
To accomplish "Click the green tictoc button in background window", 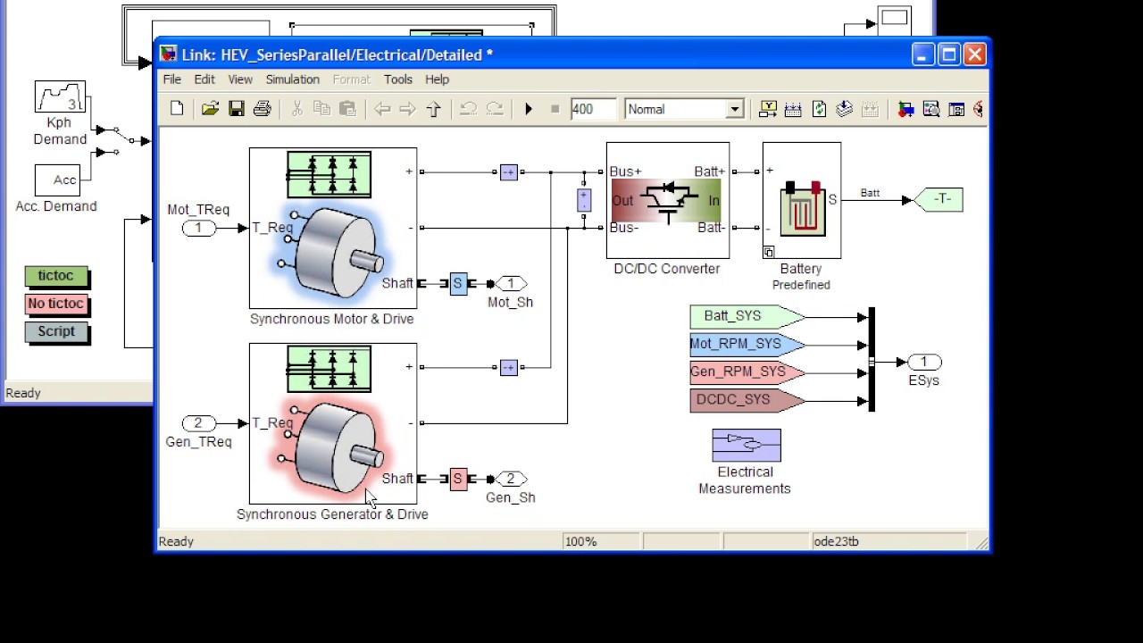I will click(55, 276).
